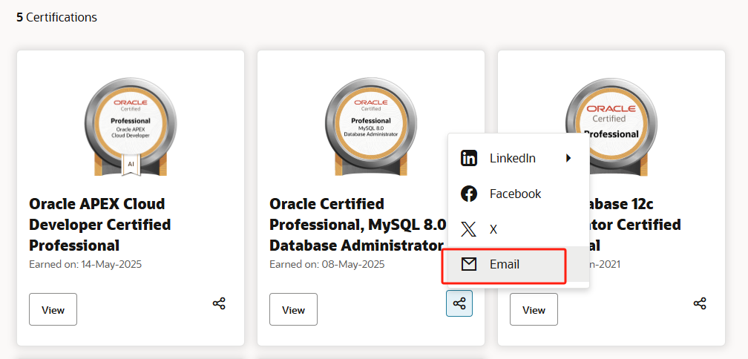Viewport: 748px width, 359px height.
Task: Click the Oracle Certified Professional badge on third card
Action: coord(611,127)
